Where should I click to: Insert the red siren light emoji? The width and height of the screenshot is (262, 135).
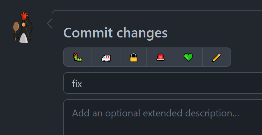[x=160, y=57]
